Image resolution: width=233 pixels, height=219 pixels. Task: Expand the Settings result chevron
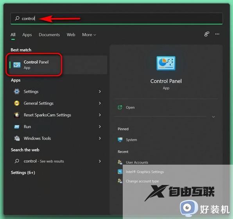(100, 92)
